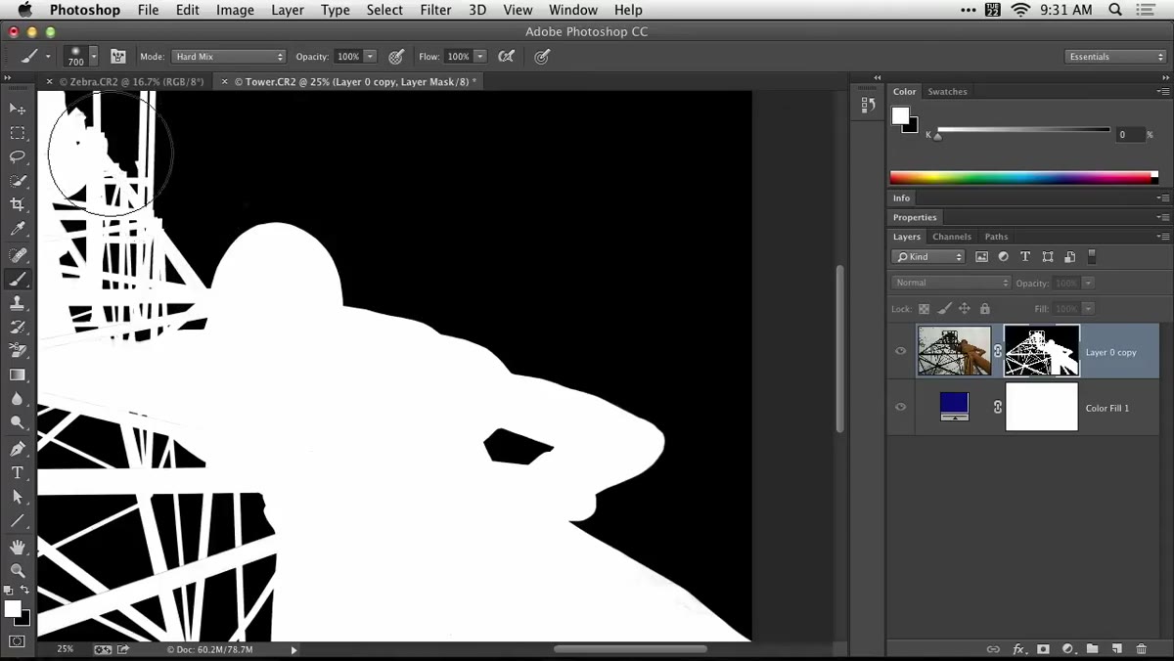Open the Hard Mix mode dropdown
1174x661 pixels.
(228, 57)
